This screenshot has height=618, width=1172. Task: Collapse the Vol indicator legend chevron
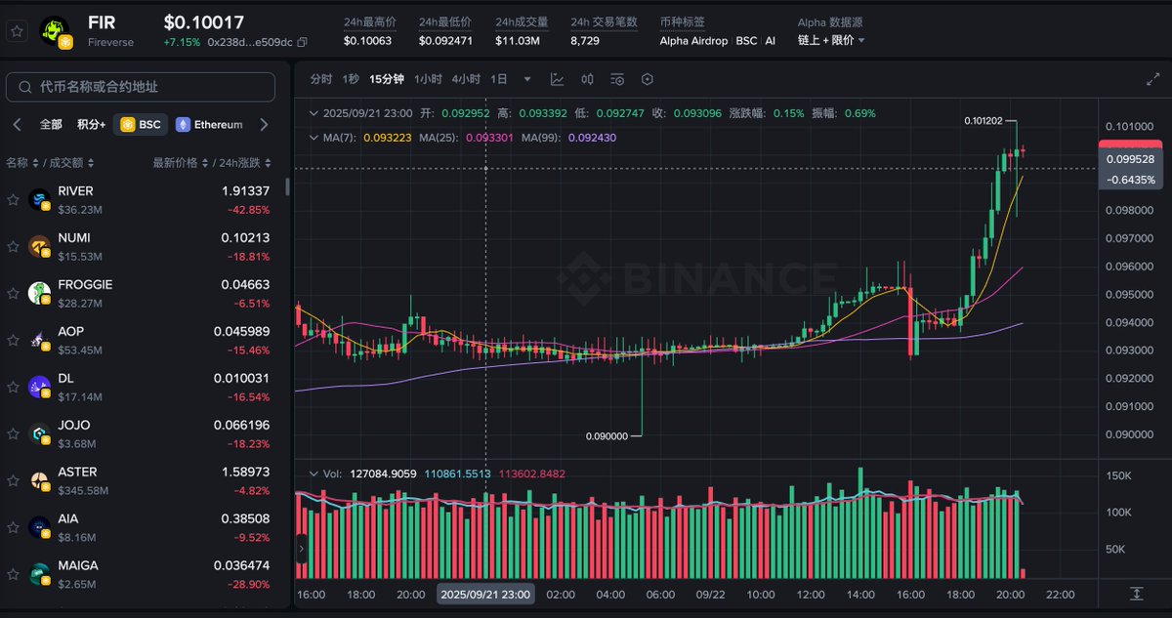(313, 474)
